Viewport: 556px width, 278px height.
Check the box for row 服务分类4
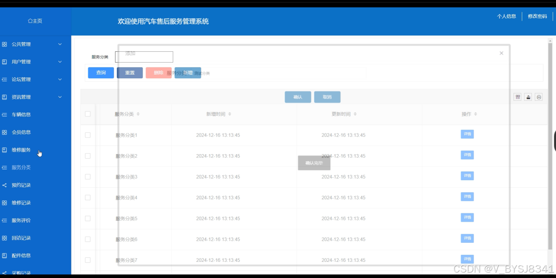(x=88, y=198)
